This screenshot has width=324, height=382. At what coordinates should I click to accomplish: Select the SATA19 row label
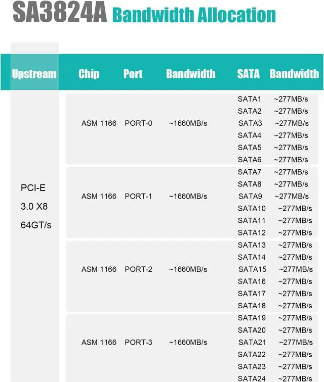(252, 318)
